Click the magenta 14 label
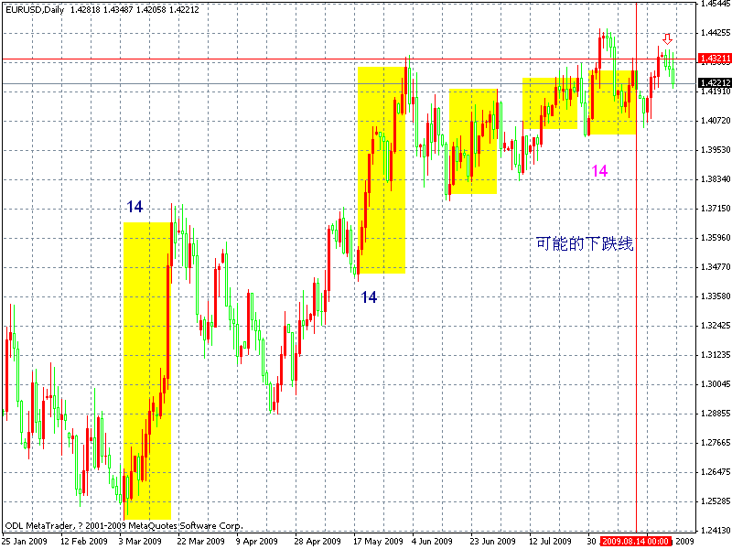Image resolution: width=732 pixels, height=549 pixels. tap(599, 169)
